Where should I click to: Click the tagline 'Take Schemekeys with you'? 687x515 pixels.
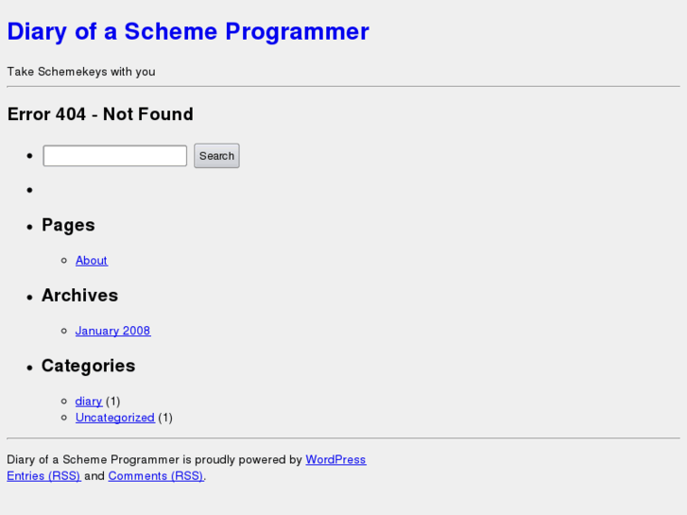coord(81,72)
